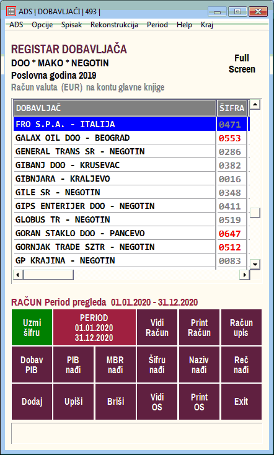This screenshot has height=455, width=274.
Task: Click code cell 0286
Action: [x=232, y=151]
